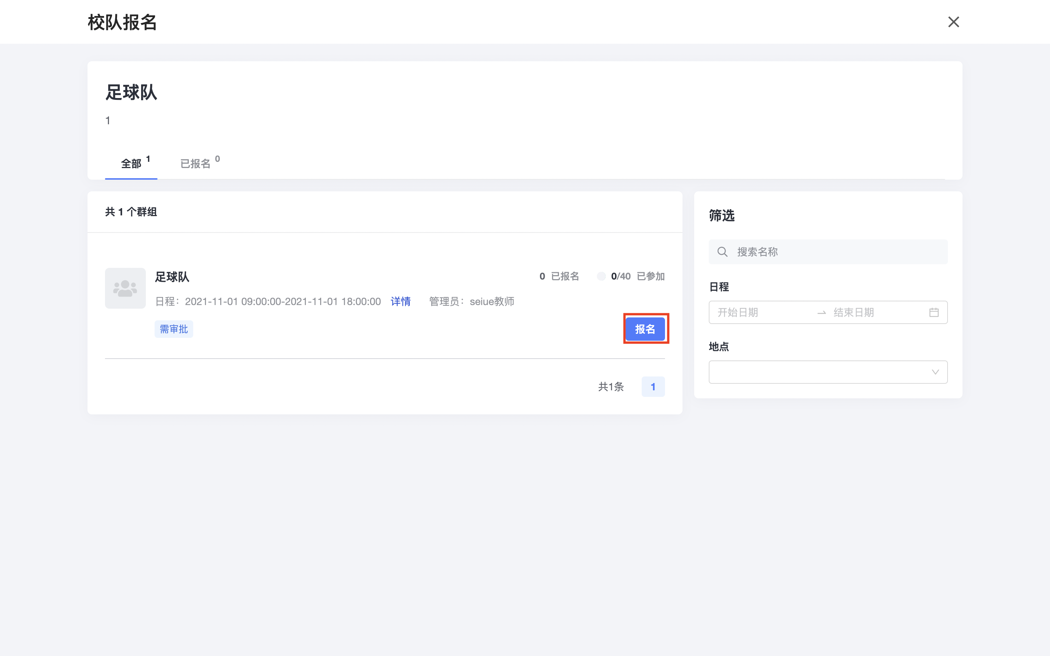This screenshot has width=1050, height=656.
Task: Click the 需审批 tag
Action: tap(174, 329)
